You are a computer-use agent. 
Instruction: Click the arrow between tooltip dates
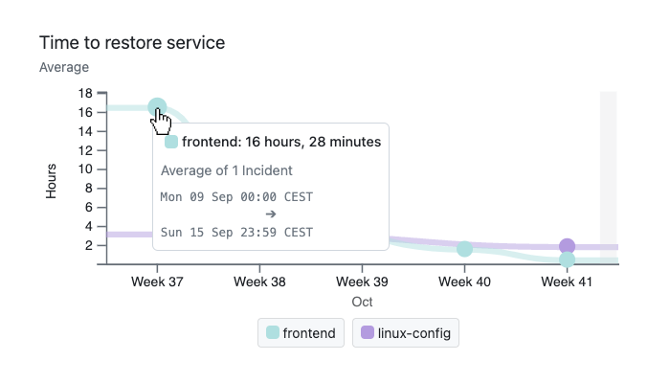(x=270, y=214)
